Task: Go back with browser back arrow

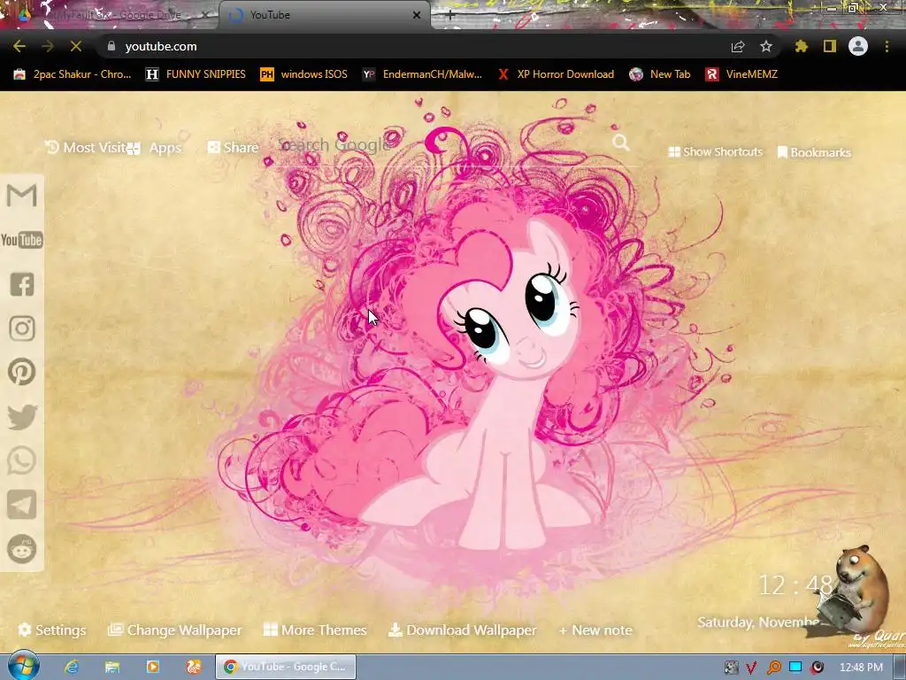Action: (x=19, y=46)
